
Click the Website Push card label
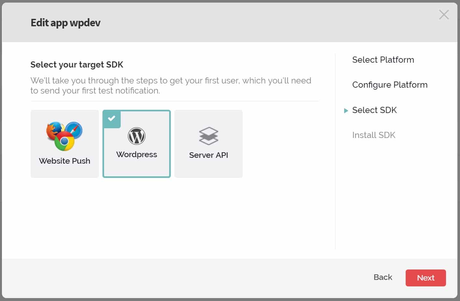click(x=64, y=161)
